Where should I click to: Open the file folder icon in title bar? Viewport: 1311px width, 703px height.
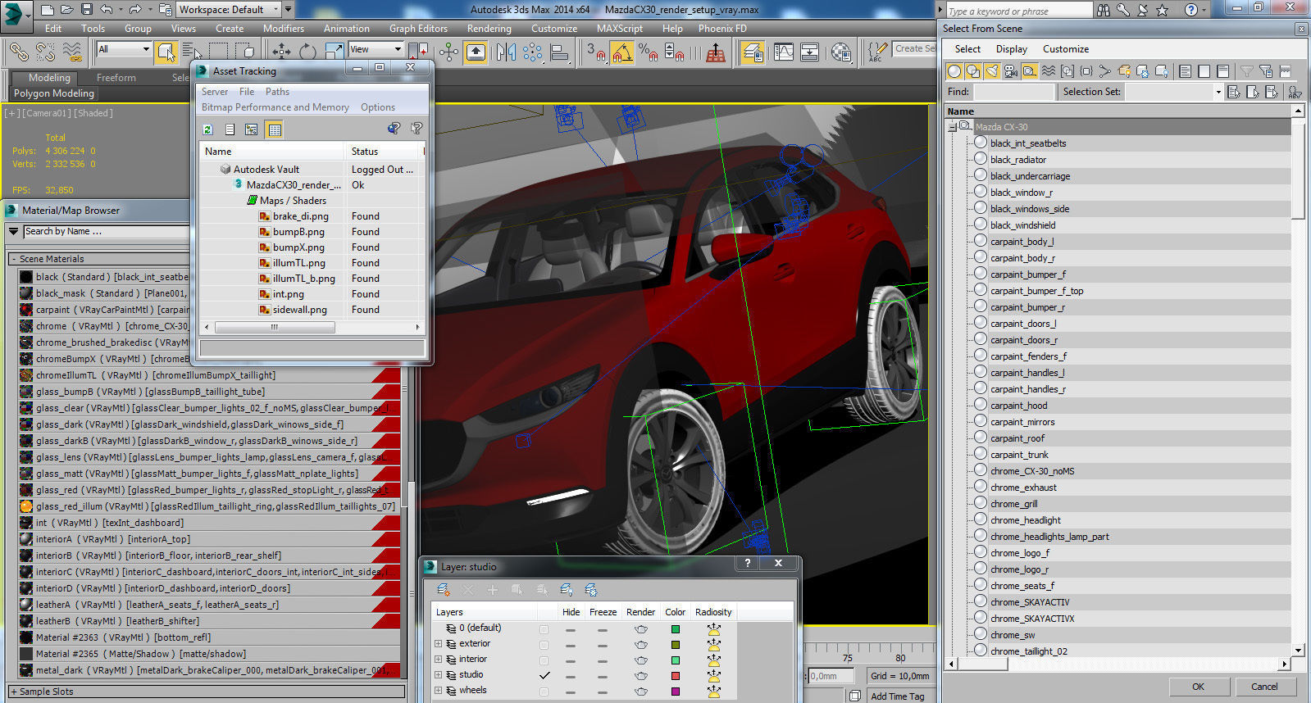67,10
